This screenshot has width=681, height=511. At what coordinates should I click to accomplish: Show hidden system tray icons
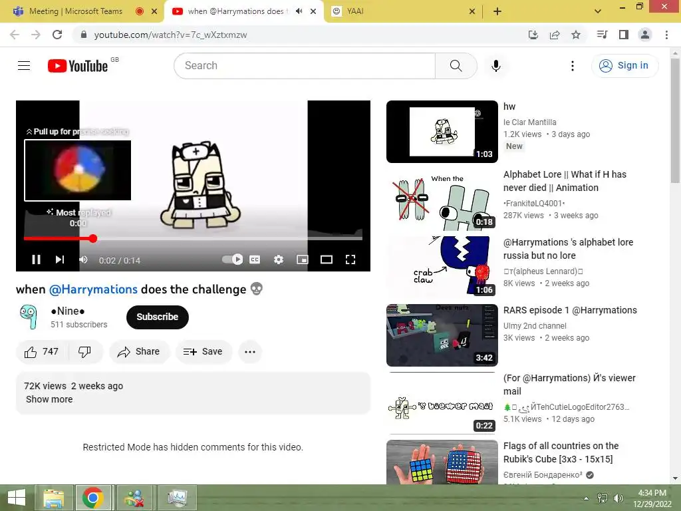(x=587, y=498)
